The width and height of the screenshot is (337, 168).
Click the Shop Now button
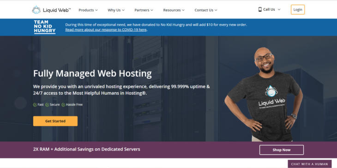(282, 150)
